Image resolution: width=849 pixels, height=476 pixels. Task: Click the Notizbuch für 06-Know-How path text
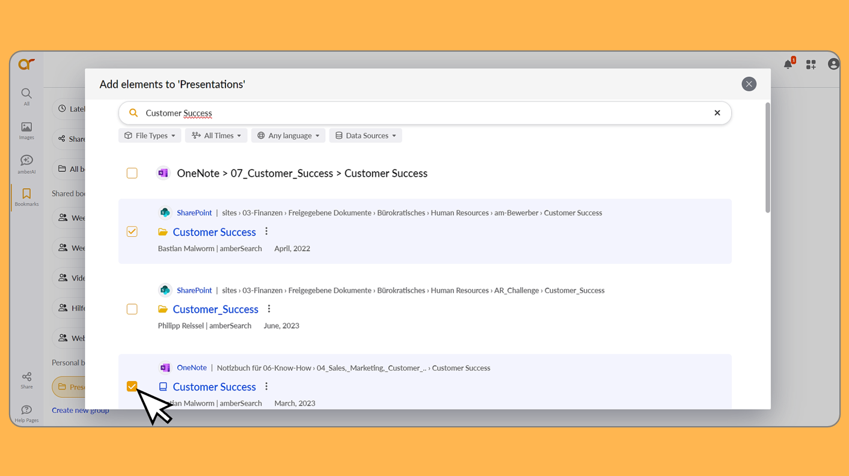[354, 368]
